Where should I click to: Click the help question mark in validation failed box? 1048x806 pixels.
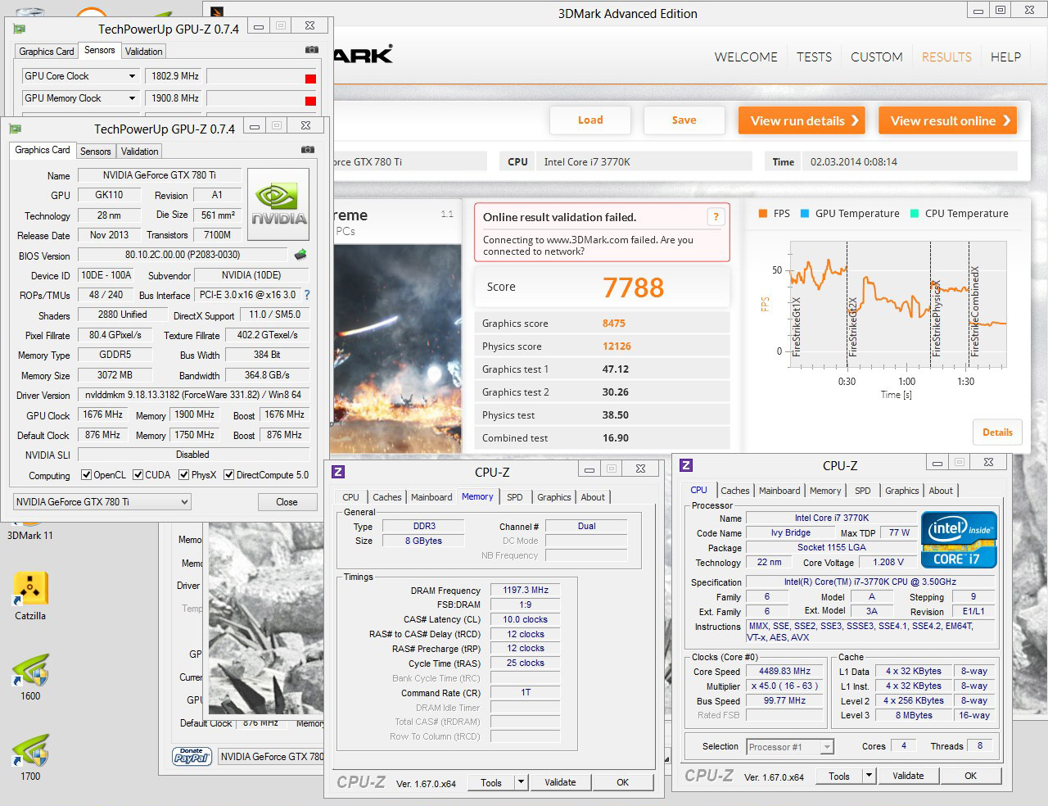pyautogui.click(x=716, y=217)
